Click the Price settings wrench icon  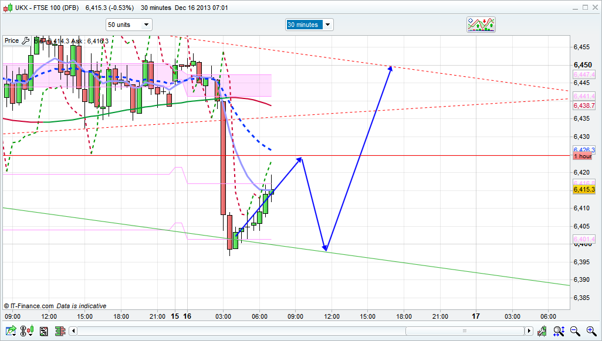click(25, 40)
